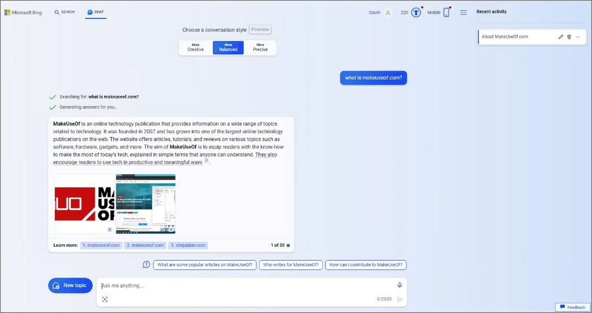Delete the About MakeUseOf.com chat with trash icon

click(569, 37)
